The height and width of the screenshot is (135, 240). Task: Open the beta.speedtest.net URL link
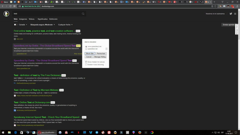pos(23,68)
